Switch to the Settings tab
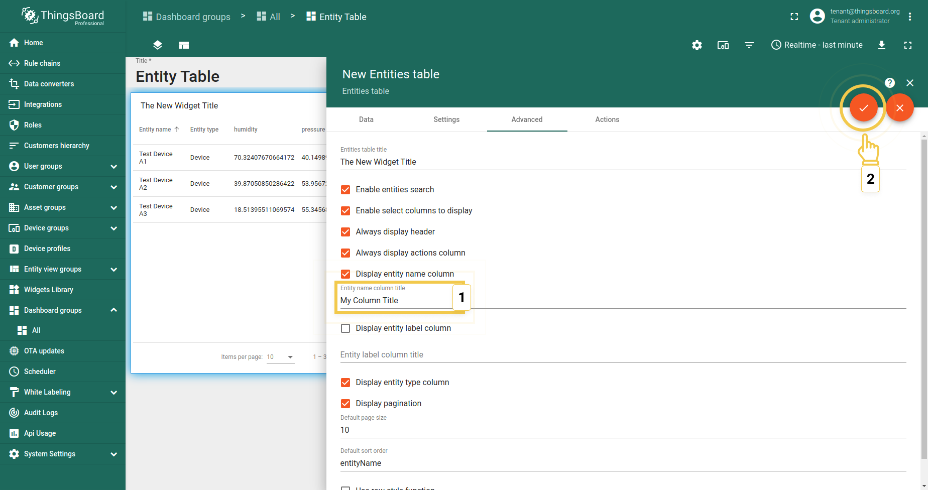Viewport: 928px width, 490px height. click(x=446, y=119)
